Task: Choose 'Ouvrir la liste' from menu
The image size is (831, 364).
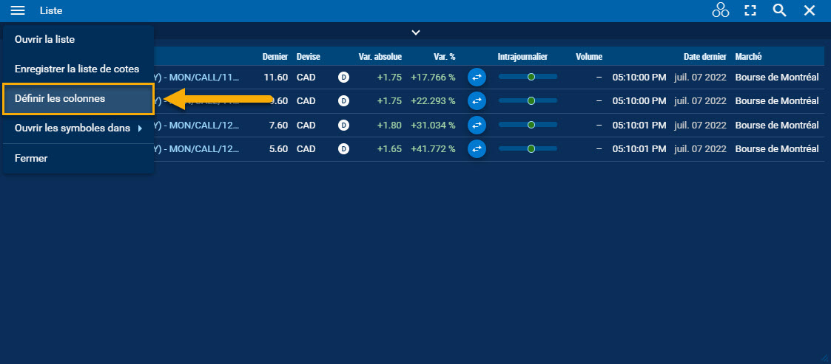Action: pyautogui.click(x=44, y=39)
